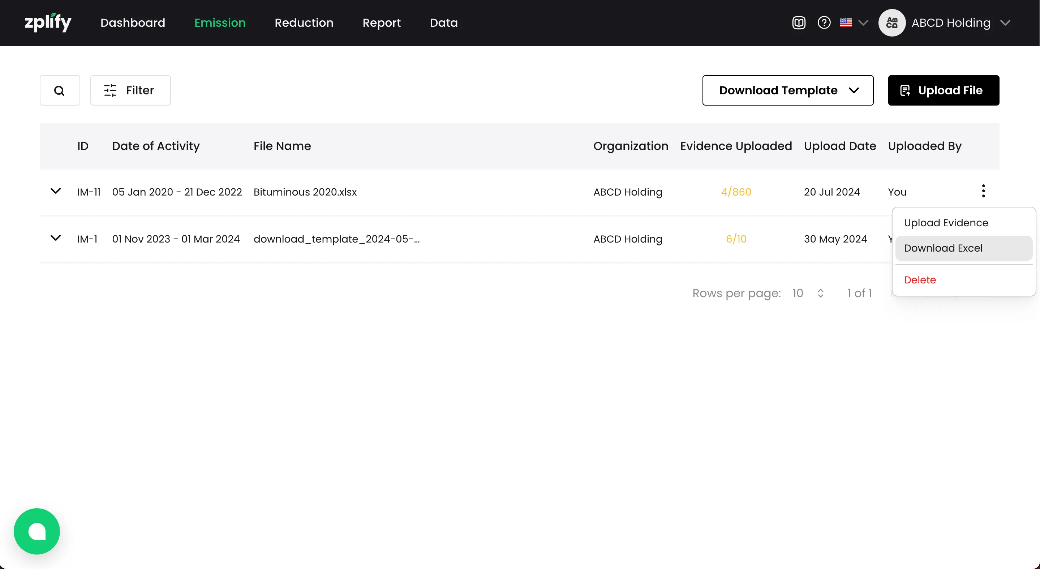
Task: Open the Filter button
Action: pos(130,90)
